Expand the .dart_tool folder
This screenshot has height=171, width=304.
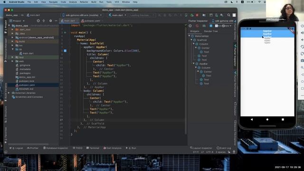click(x=12, y=29)
